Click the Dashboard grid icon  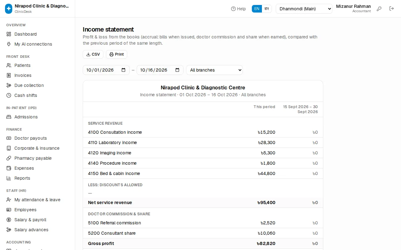(9, 34)
